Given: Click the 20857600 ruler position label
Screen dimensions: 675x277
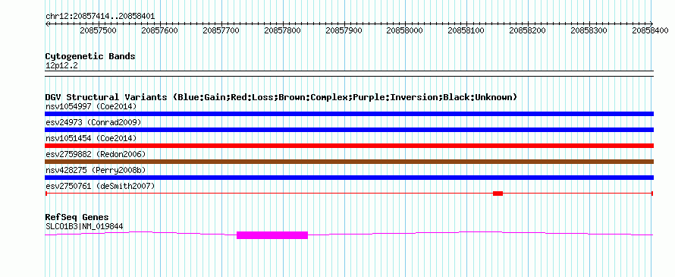Looking at the screenshot, I should pos(160,30).
